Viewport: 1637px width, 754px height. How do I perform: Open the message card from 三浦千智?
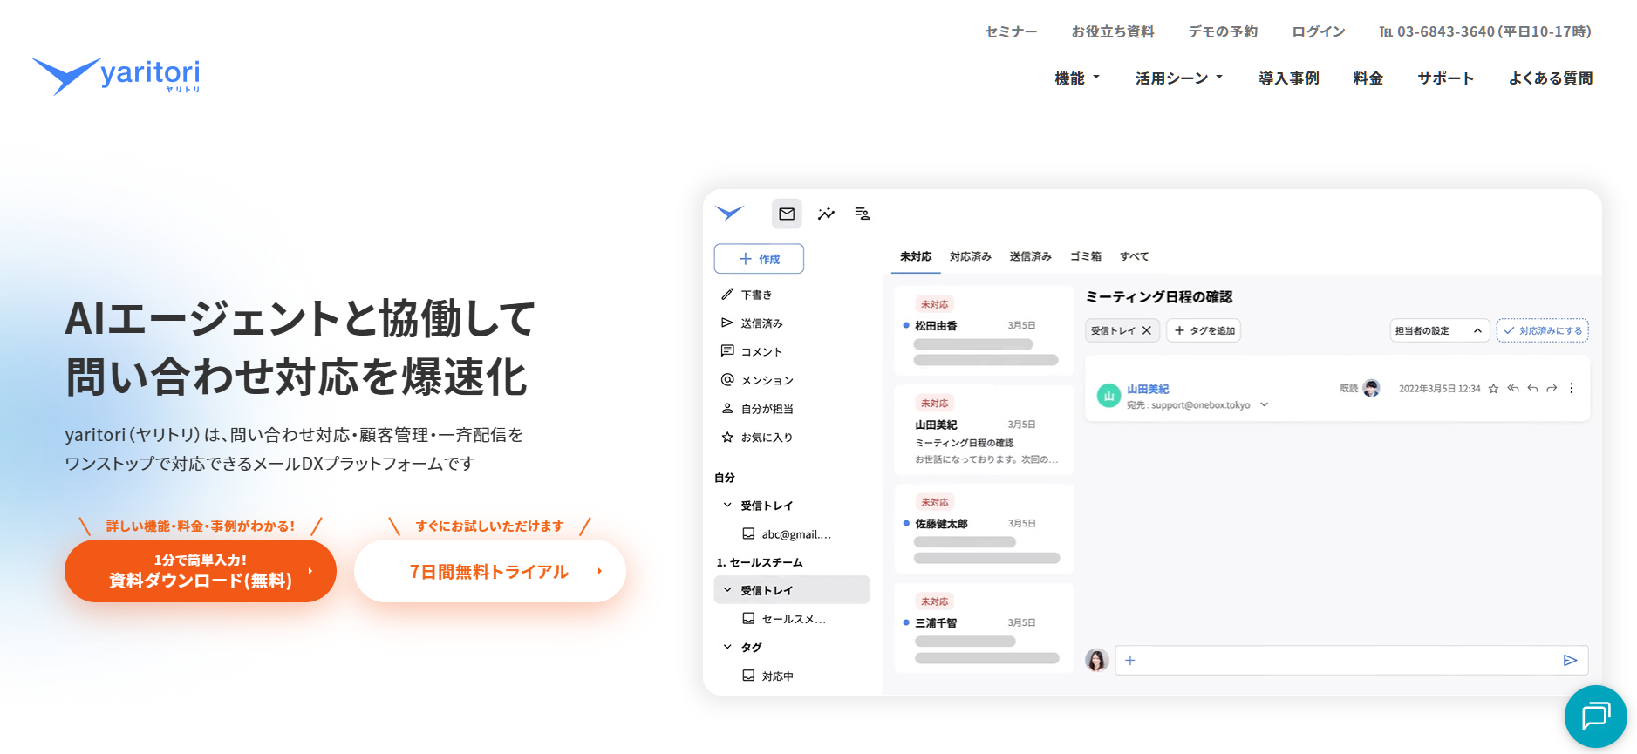click(x=984, y=628)
